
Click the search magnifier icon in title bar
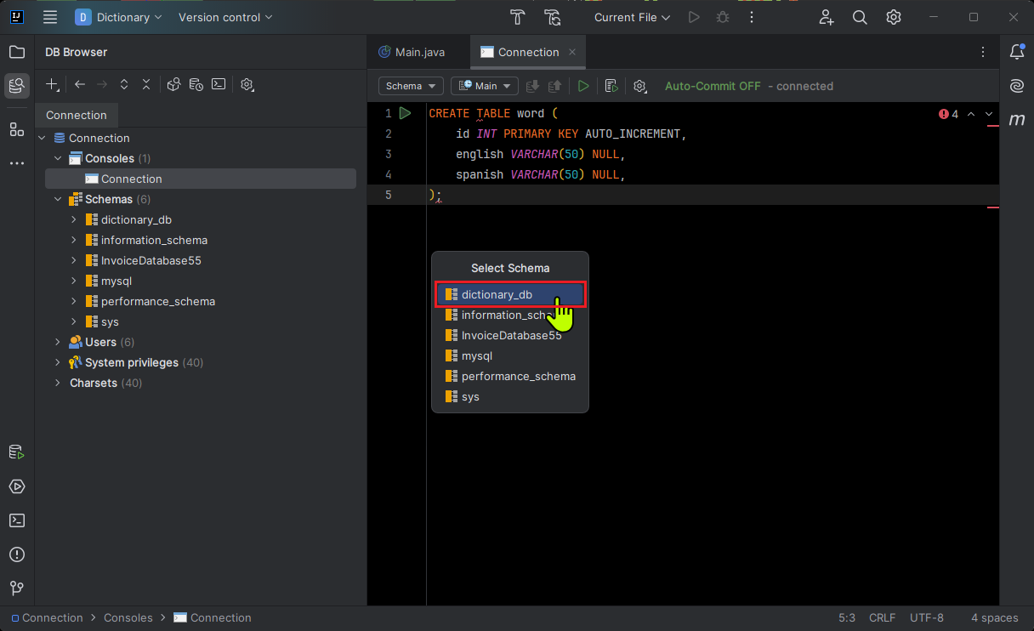[860, 17]
